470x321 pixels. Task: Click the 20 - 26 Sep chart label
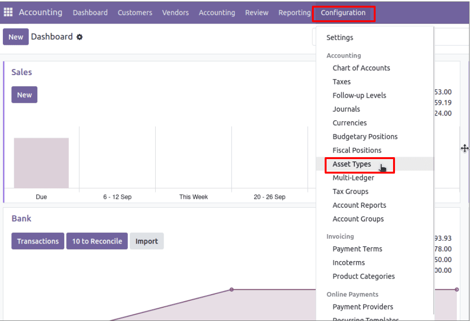269,197
